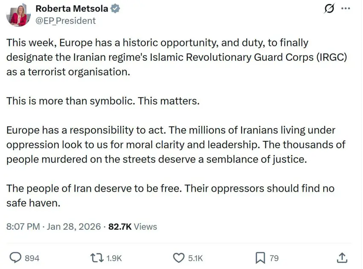
Task: Repost this post using the arrows icon
Action: pos(96,258)
